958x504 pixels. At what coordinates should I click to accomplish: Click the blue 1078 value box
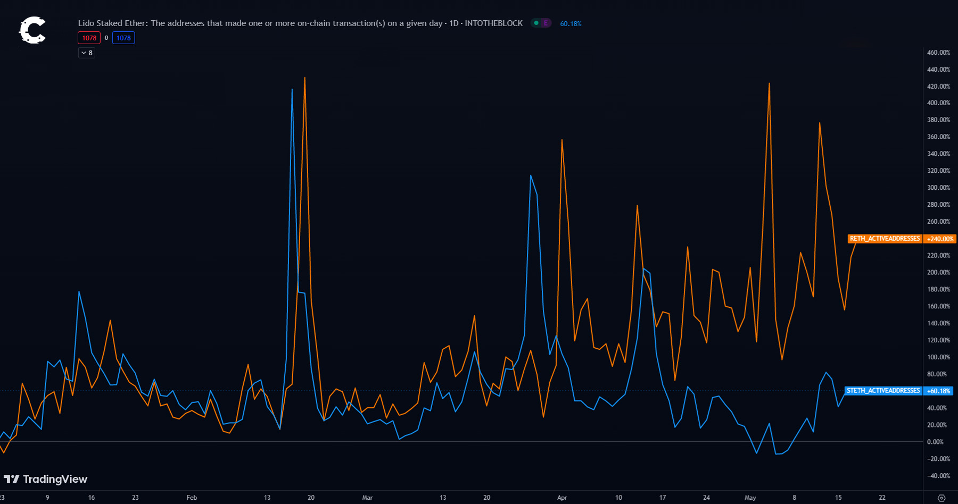point(123,38)
